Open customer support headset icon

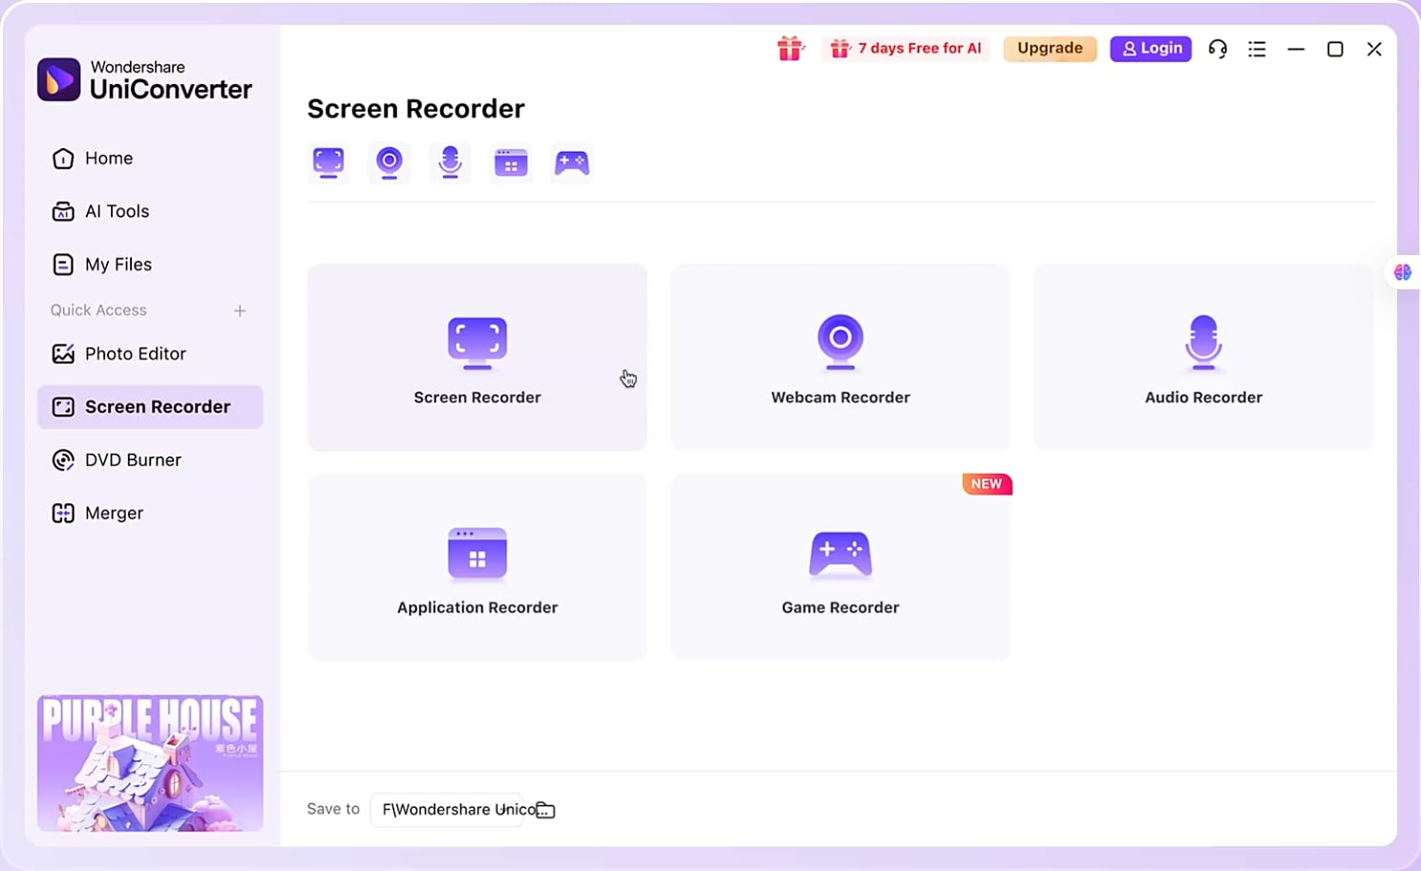pos(1218,49)
